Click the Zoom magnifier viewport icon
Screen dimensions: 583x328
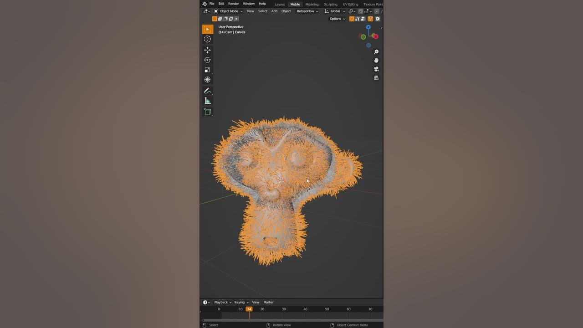(376, 52)
